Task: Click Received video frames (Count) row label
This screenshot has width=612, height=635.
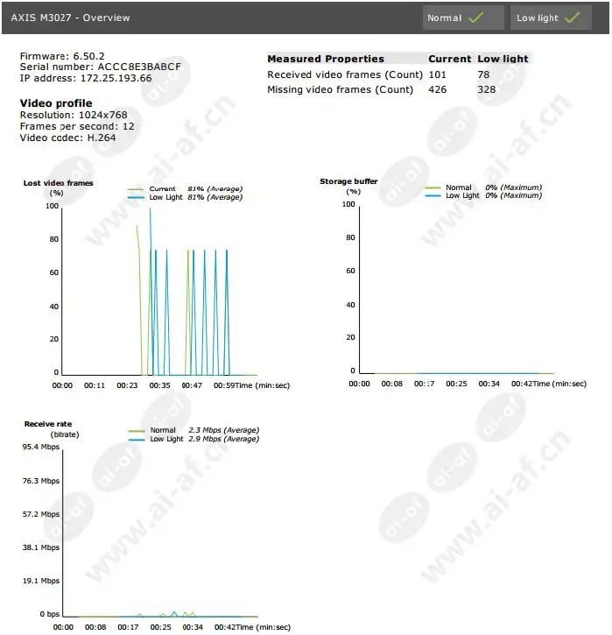Action: point(345,74)
